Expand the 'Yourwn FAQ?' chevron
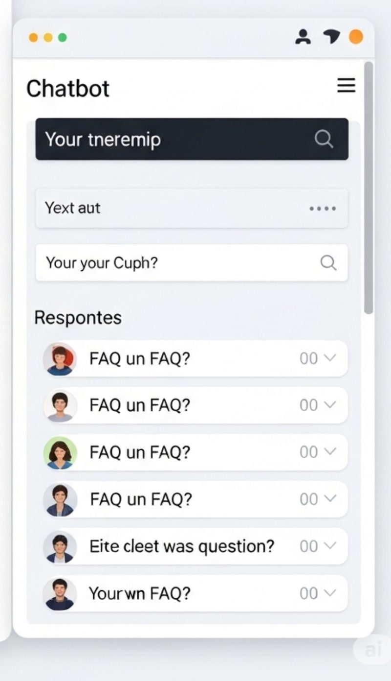The width and height of the screenshot is (391, 681). [x=330, y=592]
